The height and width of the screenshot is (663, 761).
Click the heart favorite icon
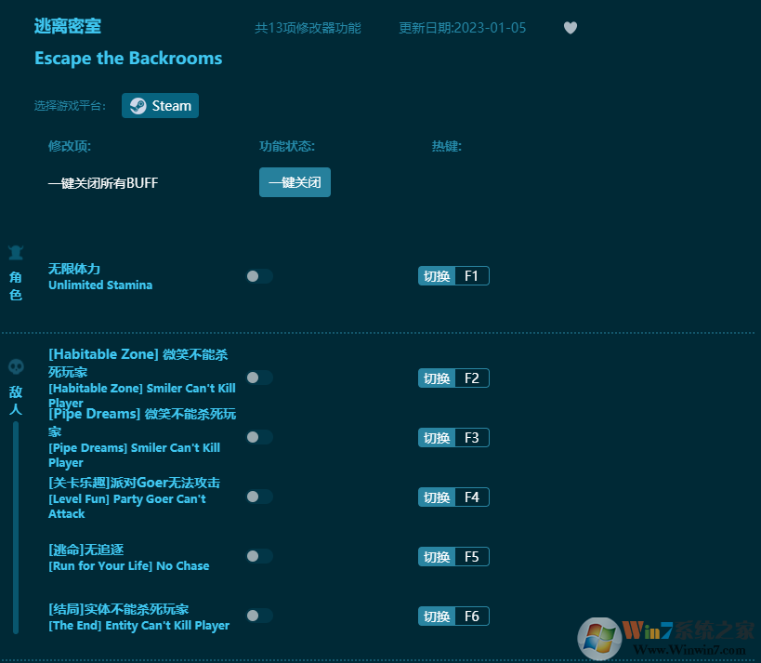click(x=571, y=28)
